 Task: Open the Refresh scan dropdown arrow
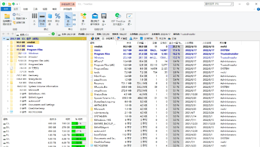coord(27,19)
